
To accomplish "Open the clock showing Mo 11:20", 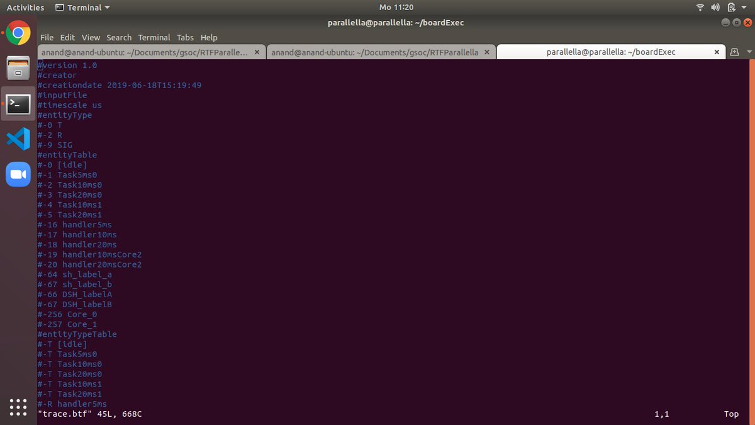I will (396, 8).
